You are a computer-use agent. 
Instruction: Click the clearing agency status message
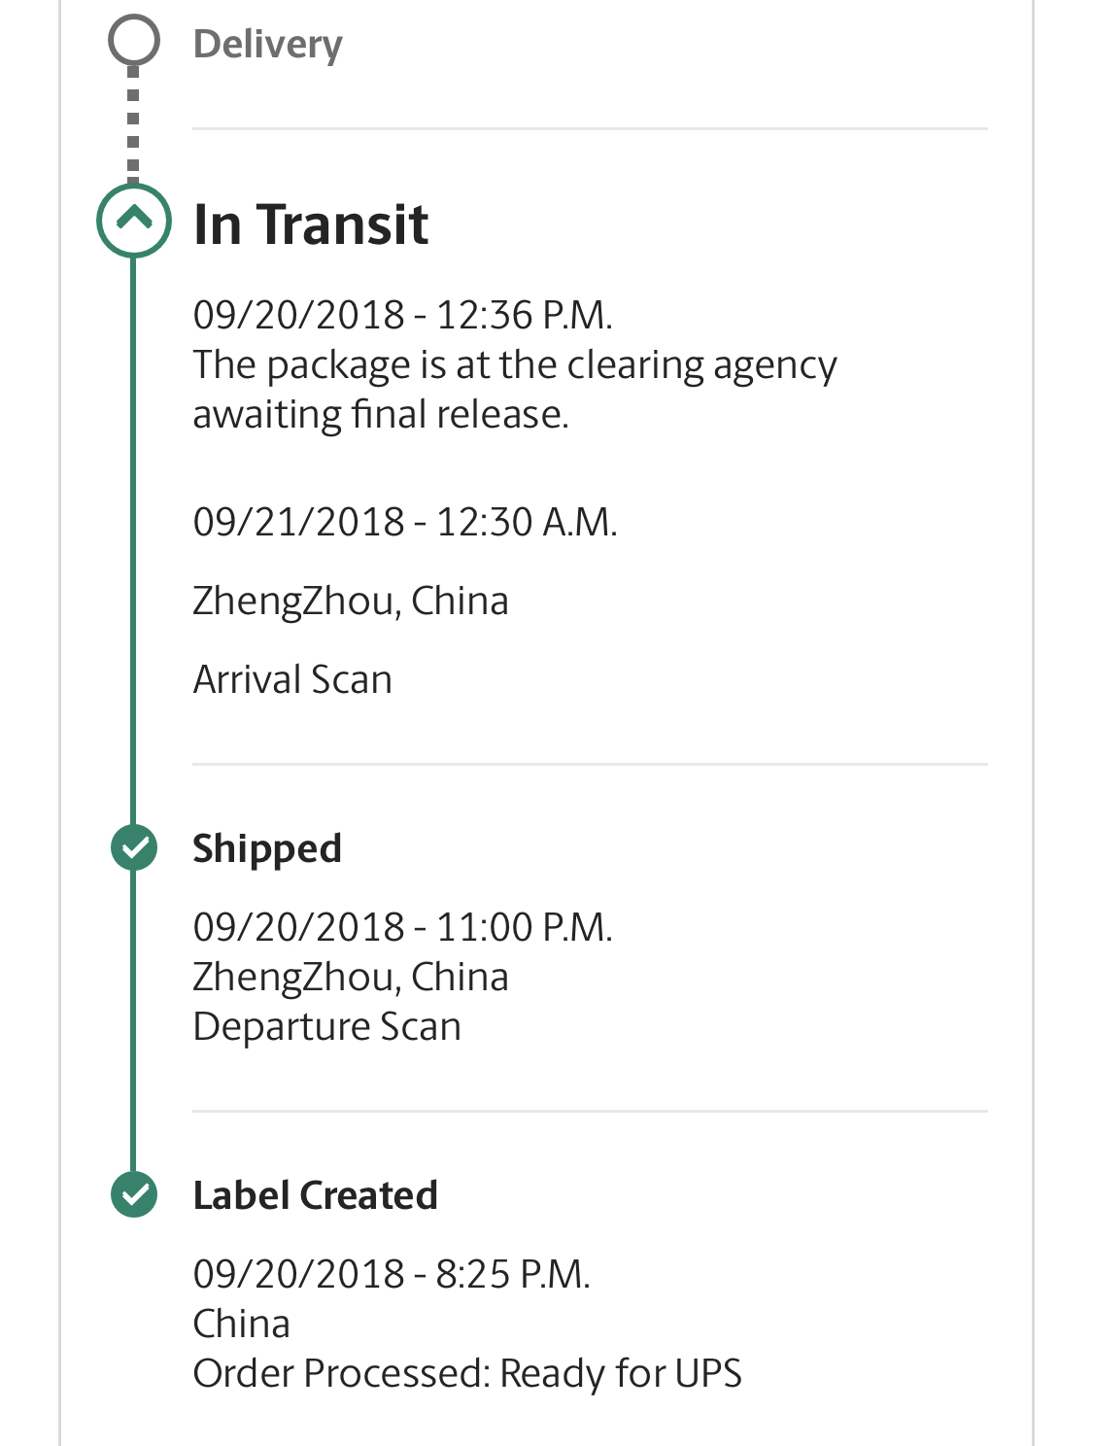(514, 390)
